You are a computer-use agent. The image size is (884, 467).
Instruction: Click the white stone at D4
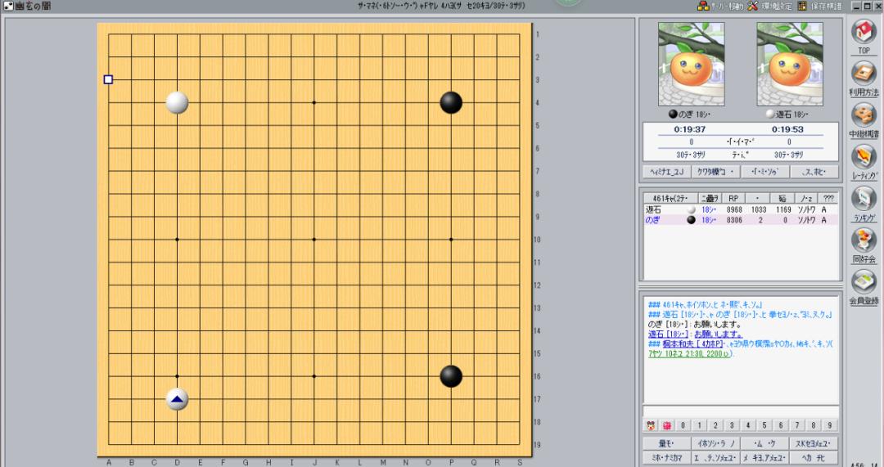[x=177, y=102]
